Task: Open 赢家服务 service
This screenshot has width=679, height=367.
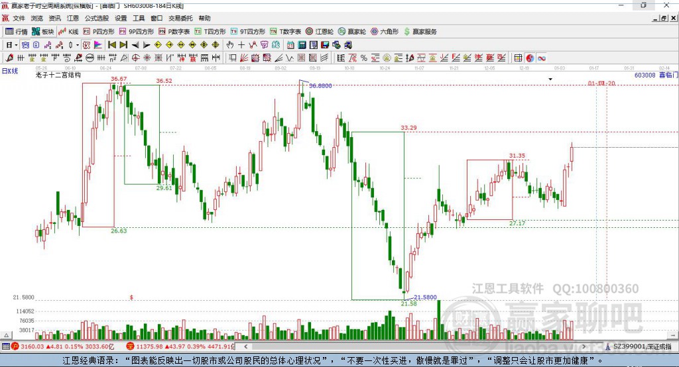Action: [420, 32]
